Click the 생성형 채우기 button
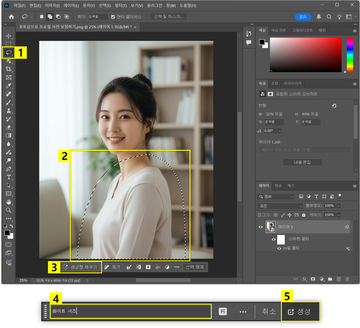Viewport: 360px width, 328px height. [81, 267]
